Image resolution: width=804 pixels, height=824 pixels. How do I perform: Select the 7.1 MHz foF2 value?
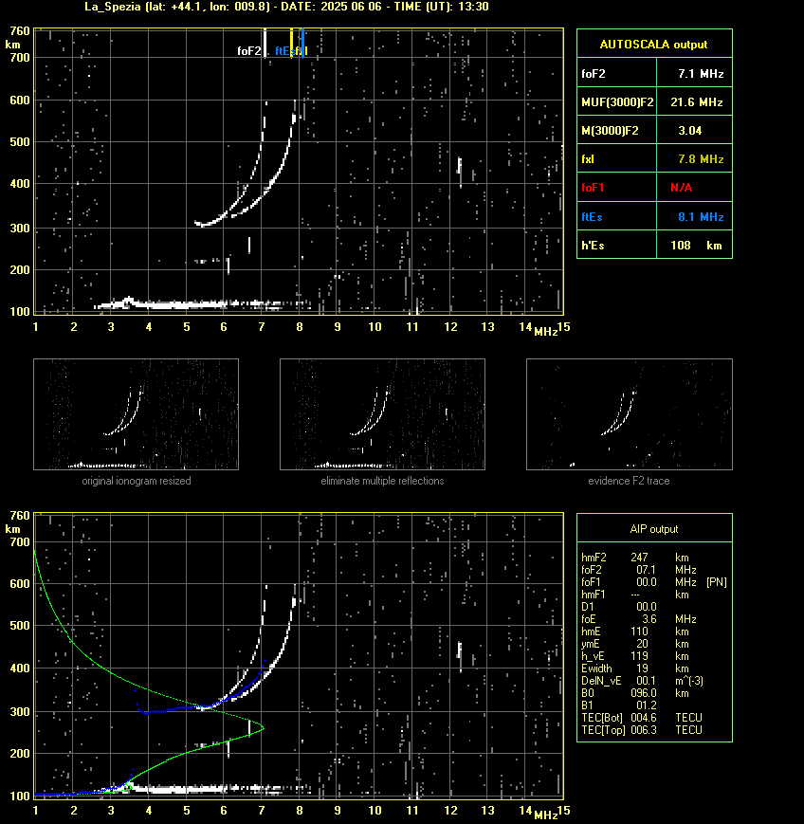coord(701,74)
